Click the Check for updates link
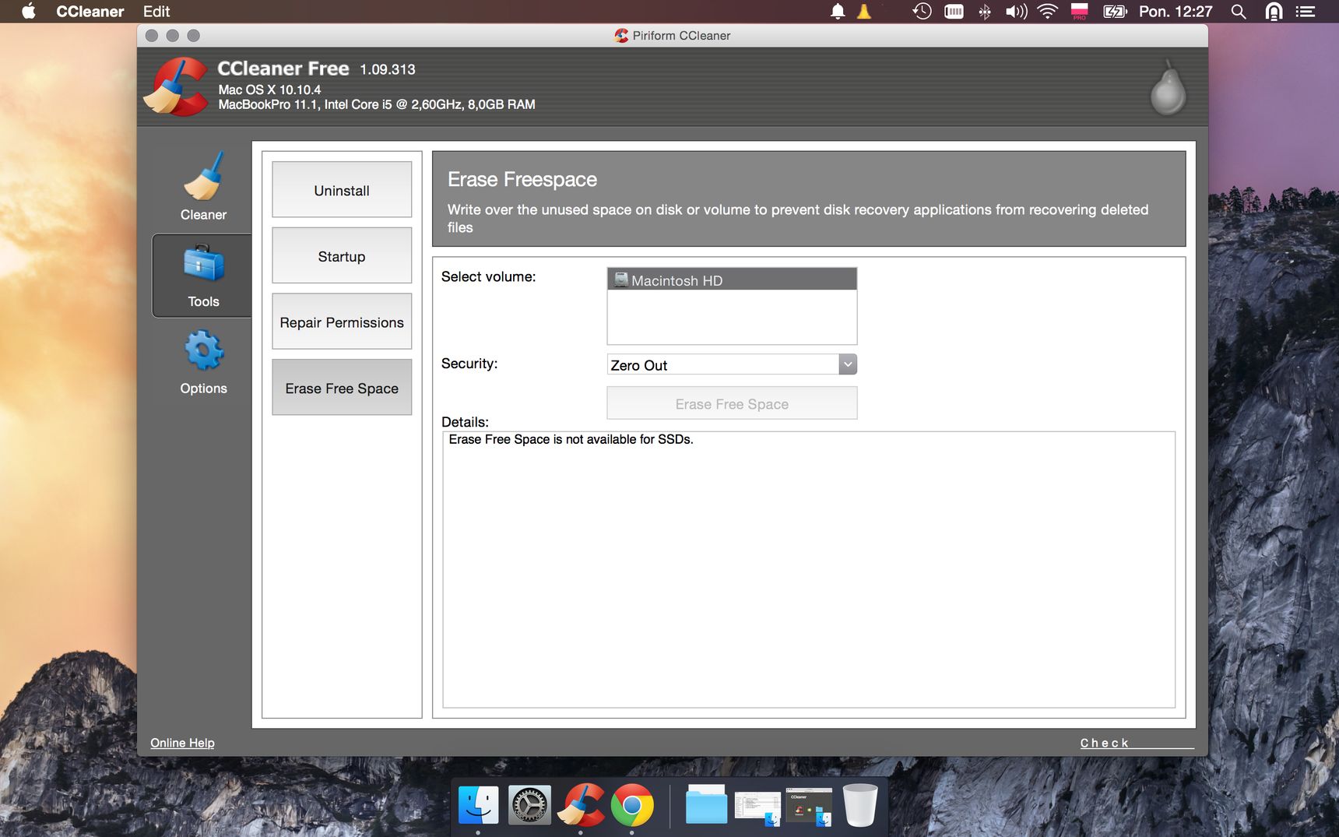1339x837 pixels. (x=1137, y=743)
